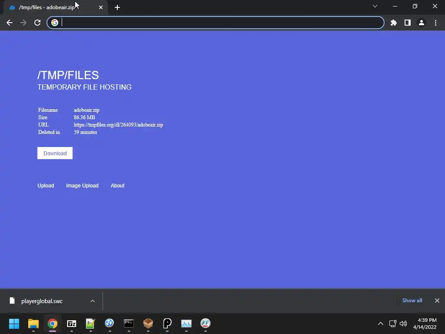This screenshot has height=334, width=445.
Task: Open the cardboard box app in taskbar
Action: 148,324
